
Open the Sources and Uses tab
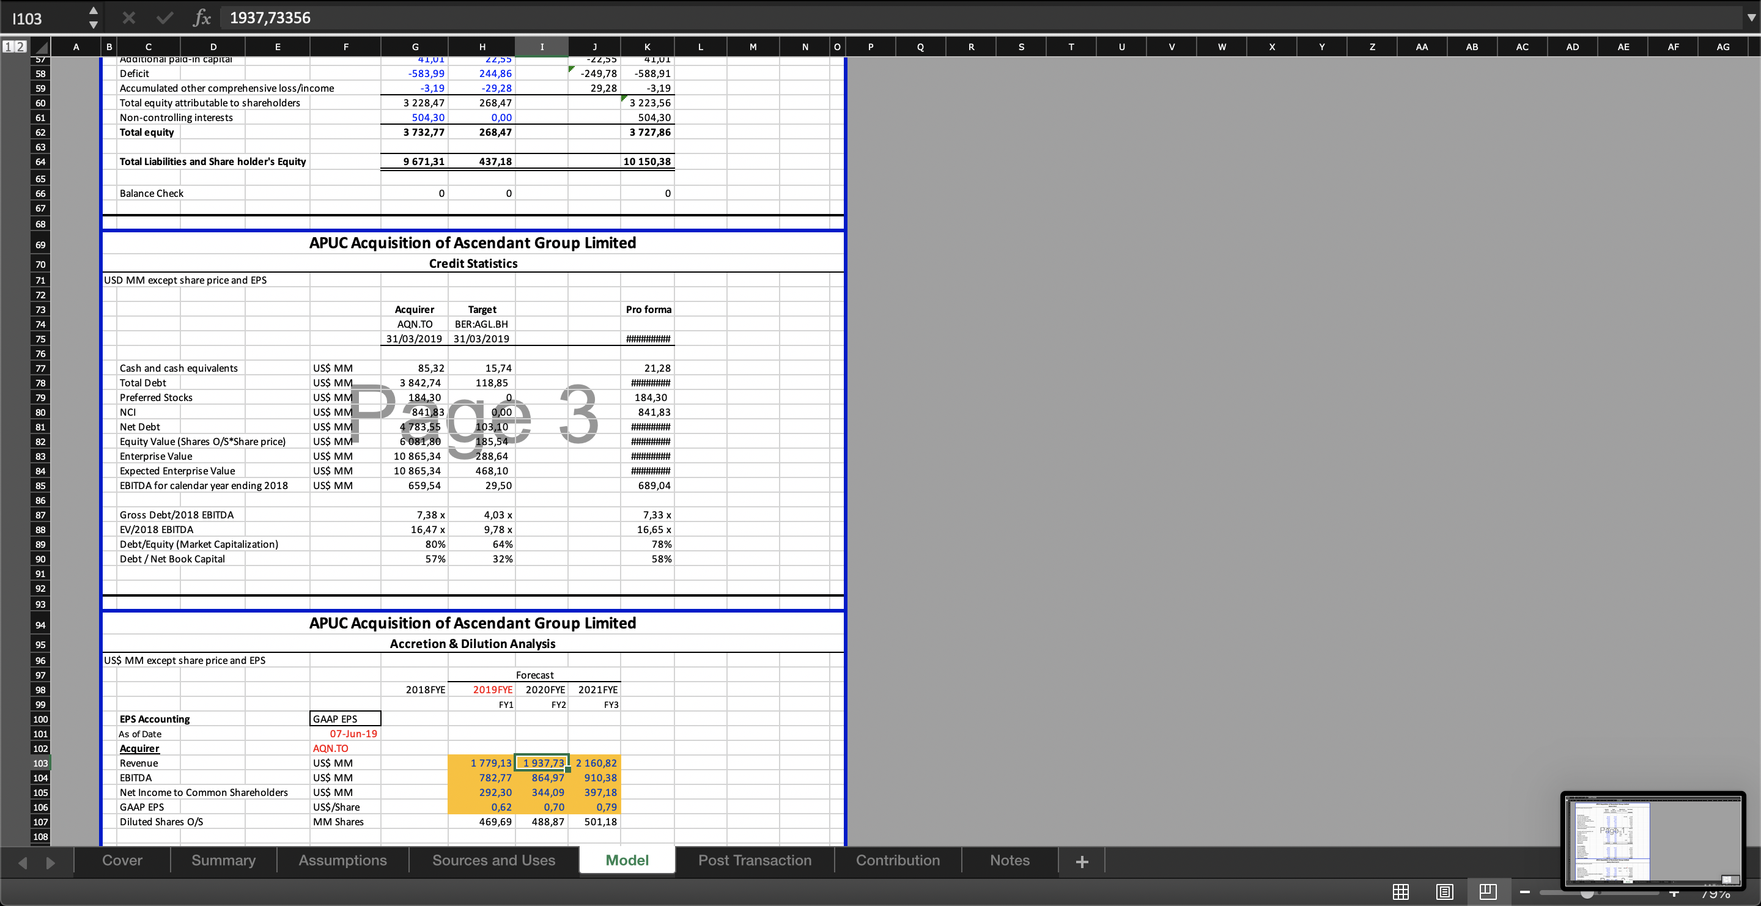493,860
